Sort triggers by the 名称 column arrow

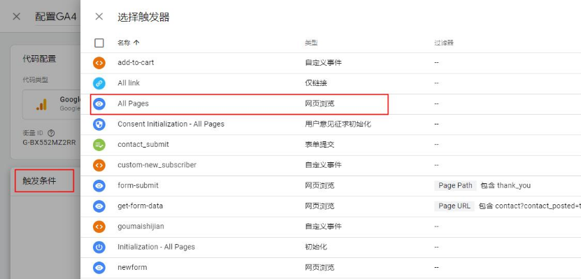136,43
